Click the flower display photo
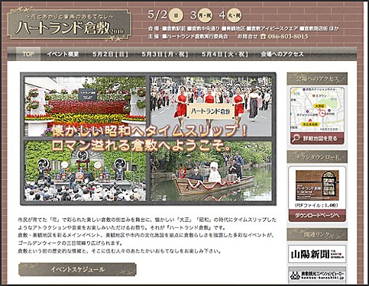Image resolution: width=369 pixels, height=286 pixels. tap(85, 106)
